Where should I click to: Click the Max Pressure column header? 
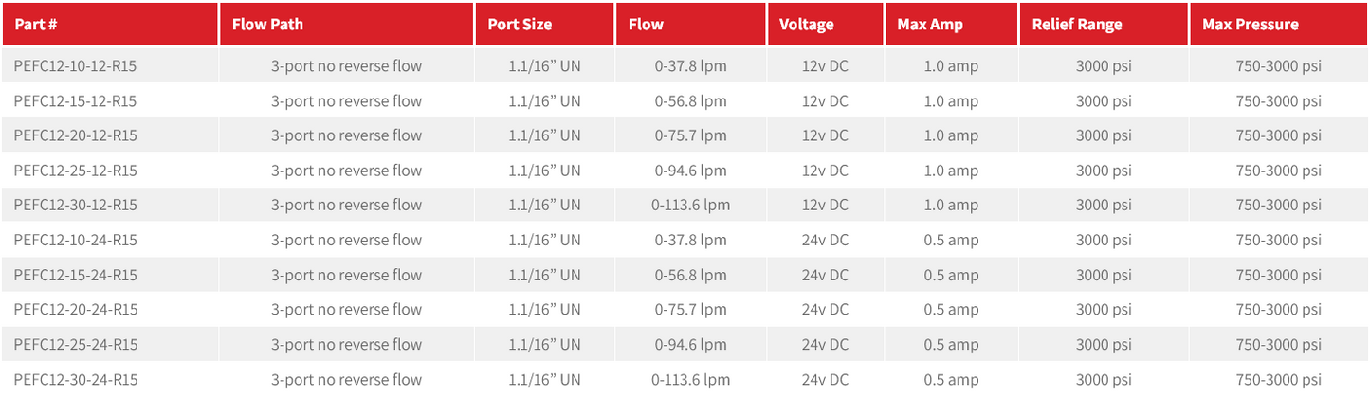(x=1251, y=24)
